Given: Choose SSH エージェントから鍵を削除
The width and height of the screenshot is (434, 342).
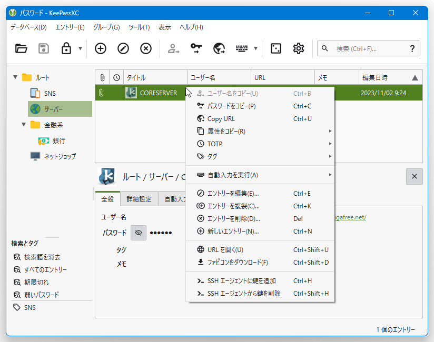Looking at the screenshot, I should click(x=260, y=294).
